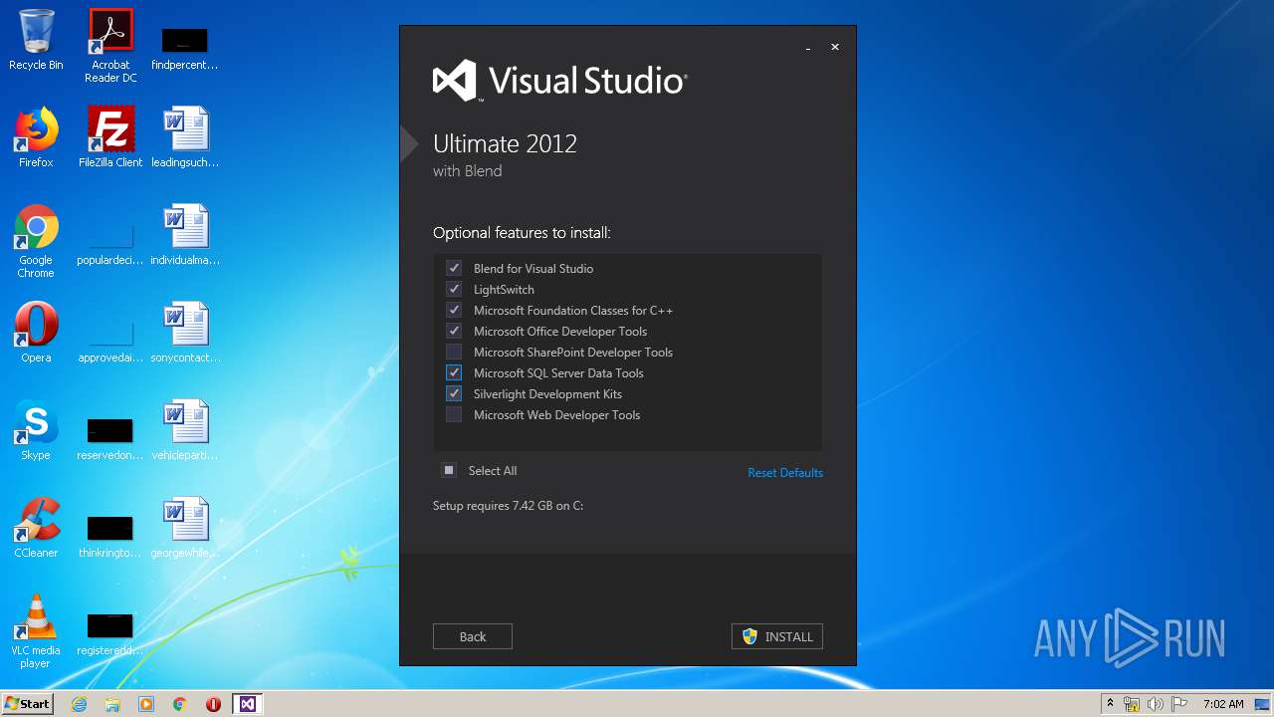The image size is (1274, 717).
Task: Select the approvedai desktop file
Action: click(110, 343)
